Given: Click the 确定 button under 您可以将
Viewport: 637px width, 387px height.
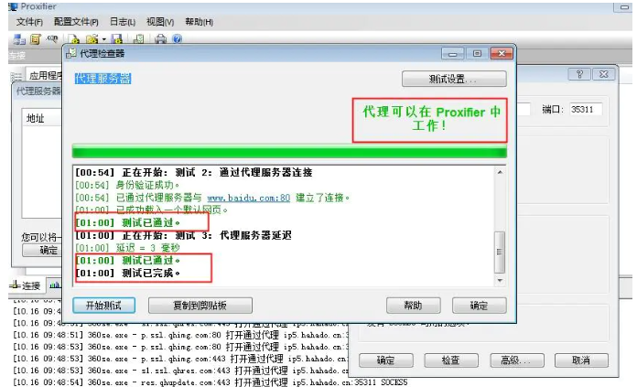Looking at the screenshot, I should 42,250.
